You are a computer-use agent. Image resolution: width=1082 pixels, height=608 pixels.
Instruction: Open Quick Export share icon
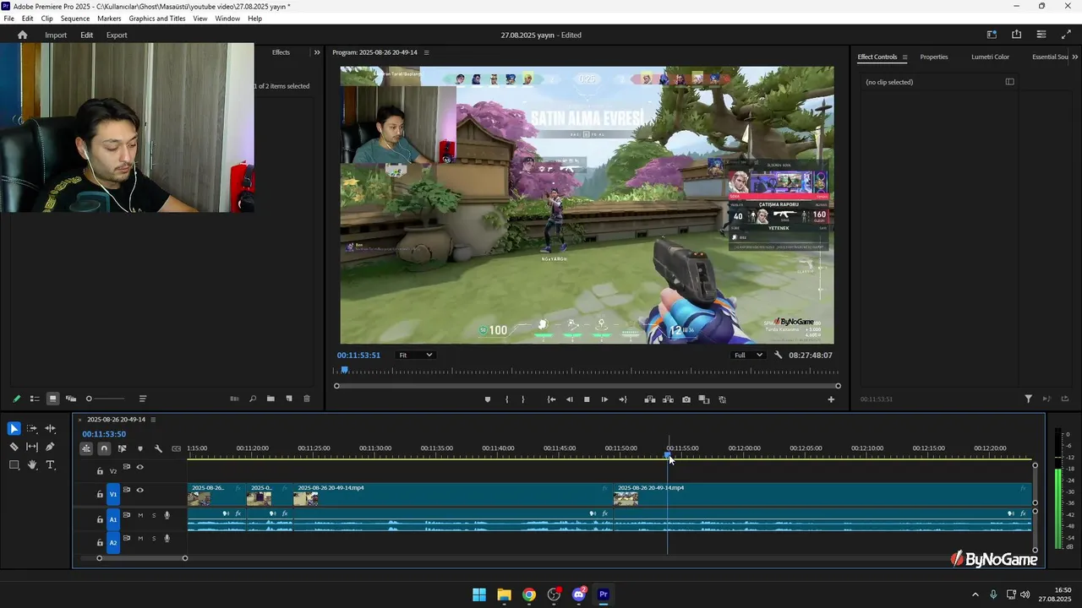pos(1016,35)
